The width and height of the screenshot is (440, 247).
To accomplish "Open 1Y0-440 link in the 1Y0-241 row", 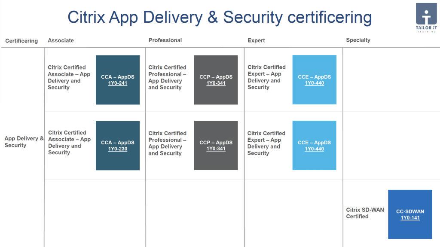I will pos(314,83).
